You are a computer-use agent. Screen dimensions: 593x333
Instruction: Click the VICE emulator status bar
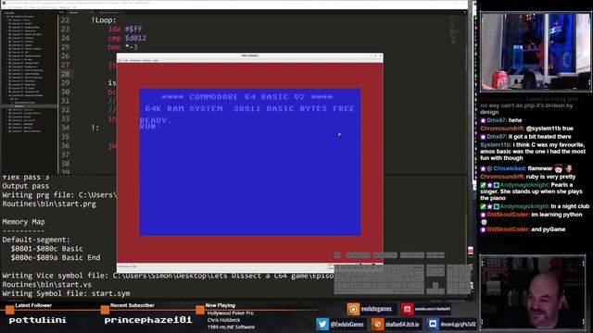[x=249, y=267]
